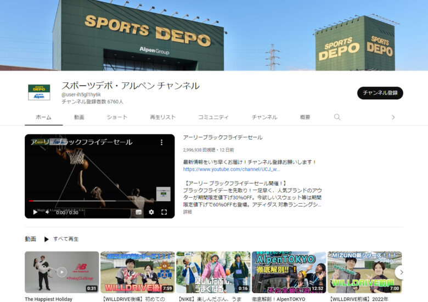The image size is (428, 302).
Task: Click the 【NIKE】 video title
Action: [210, 299]
